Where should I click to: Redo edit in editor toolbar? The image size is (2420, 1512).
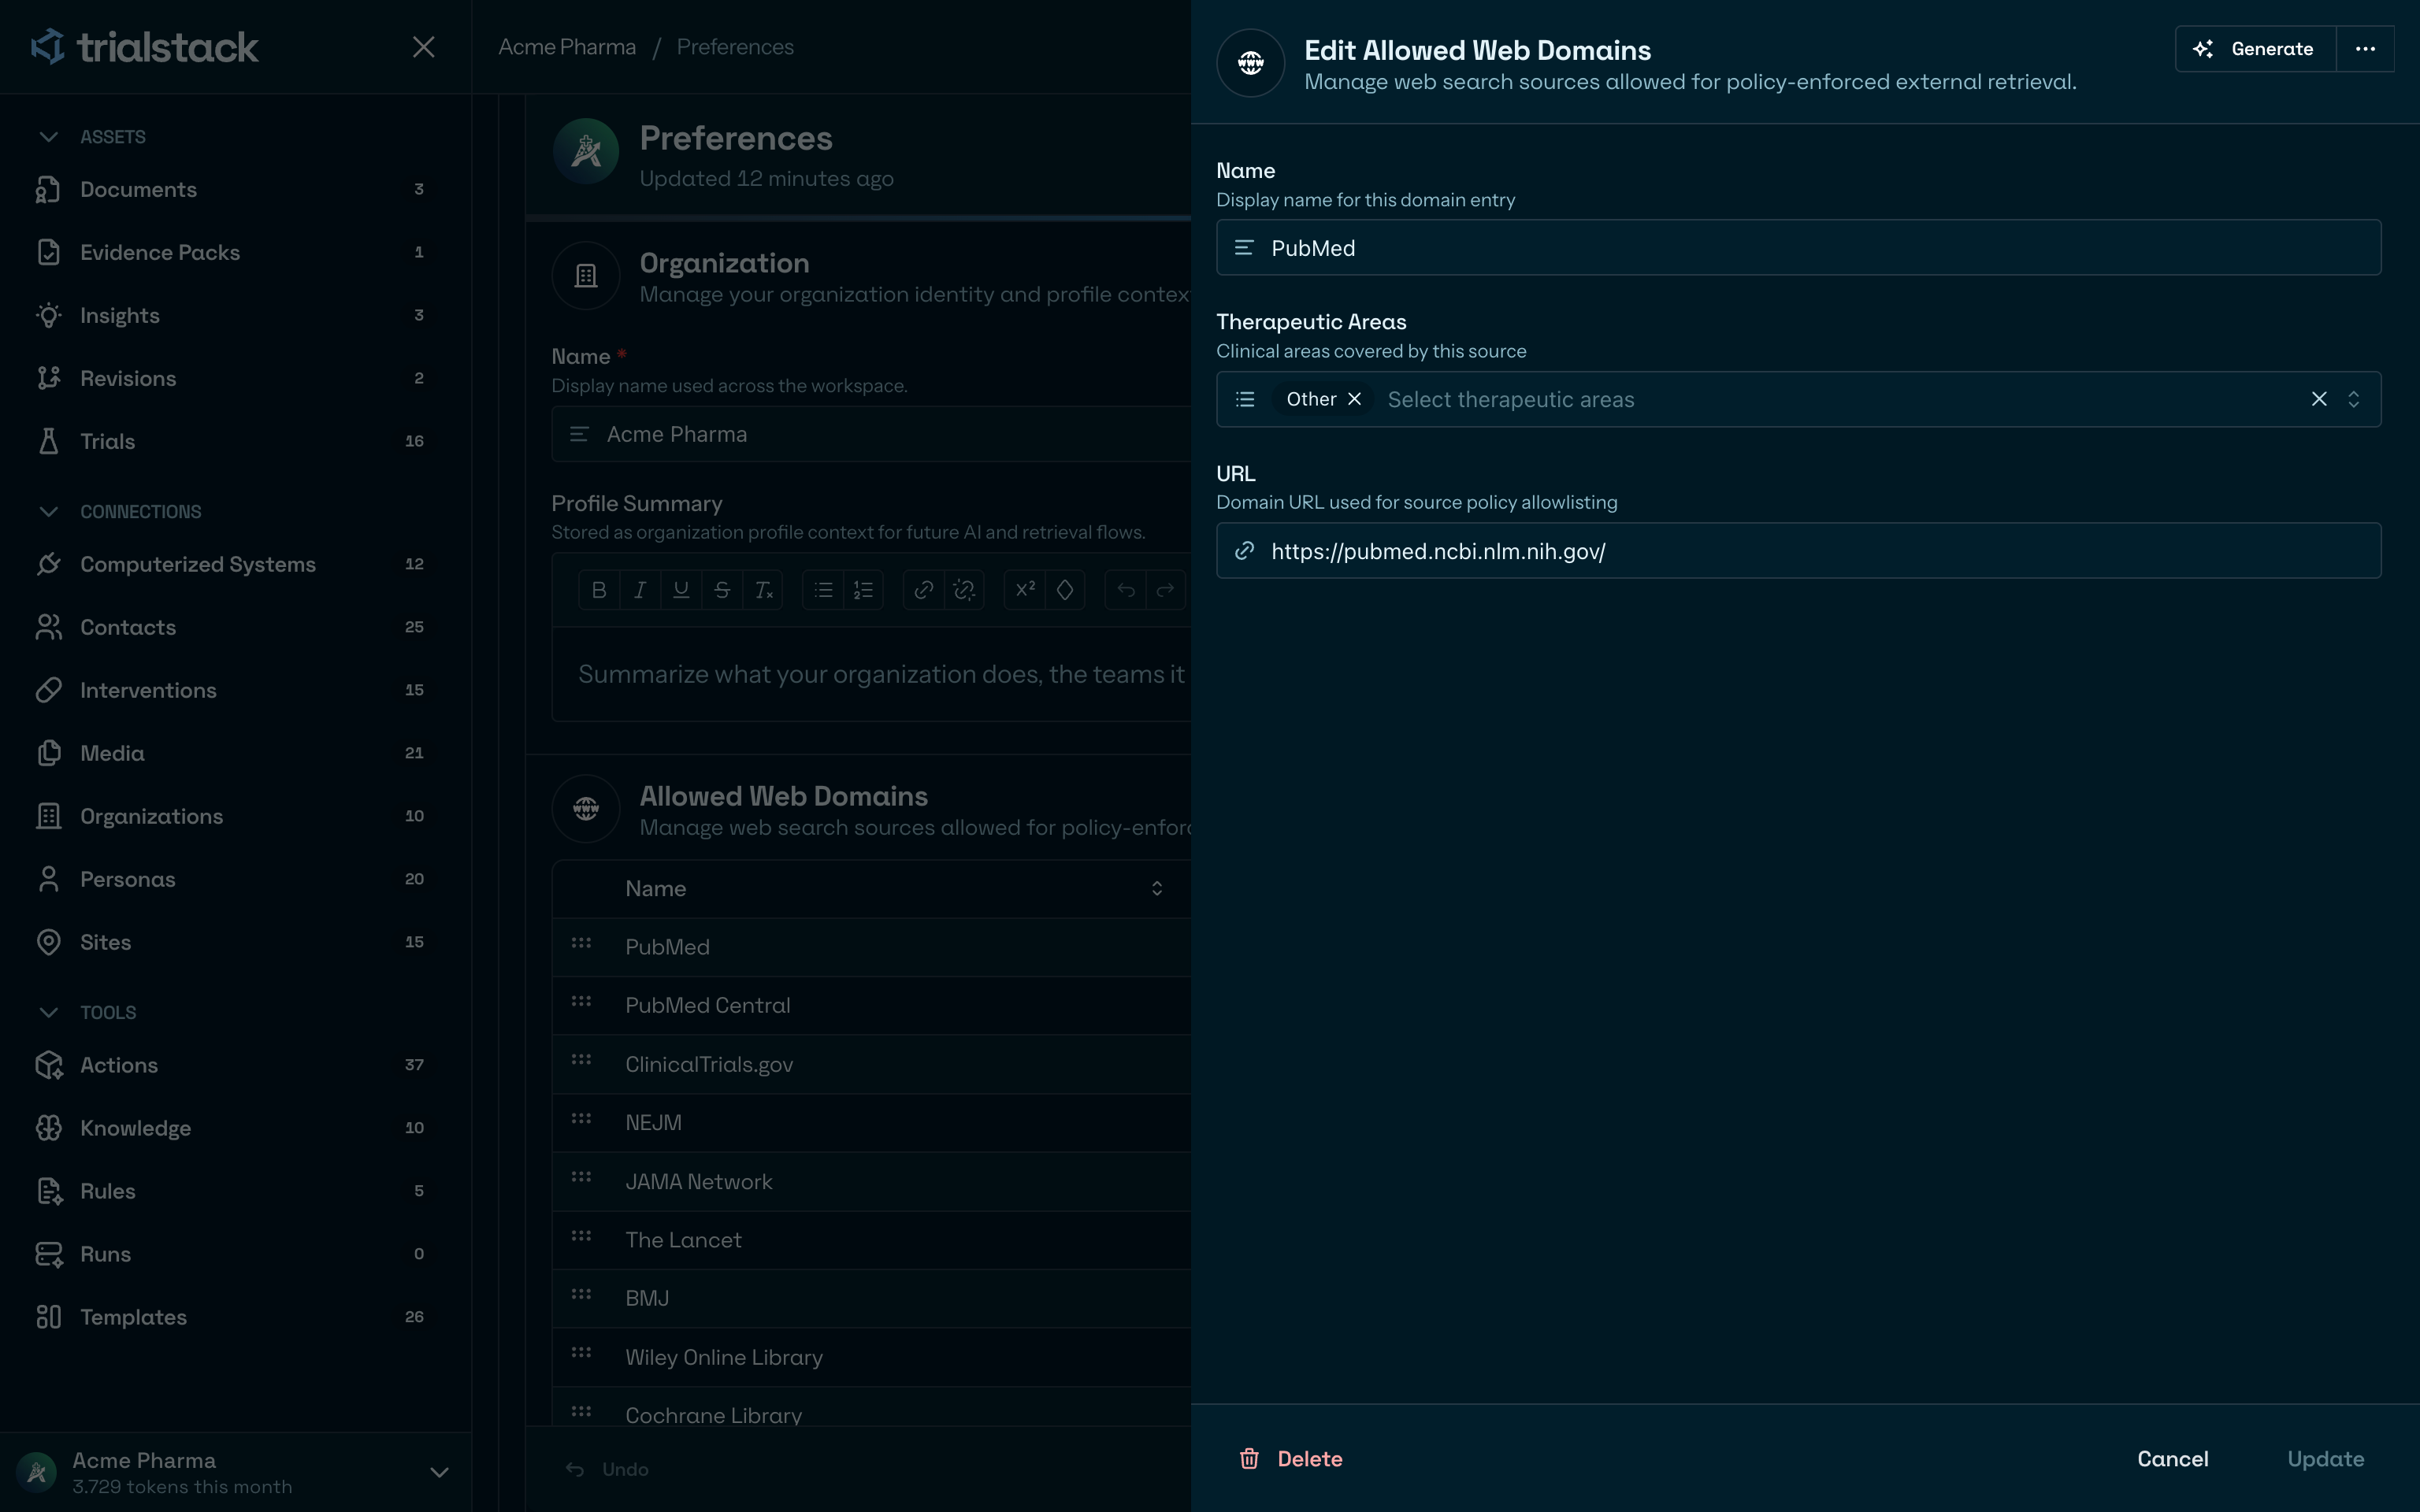click(x=1166, y=590)
